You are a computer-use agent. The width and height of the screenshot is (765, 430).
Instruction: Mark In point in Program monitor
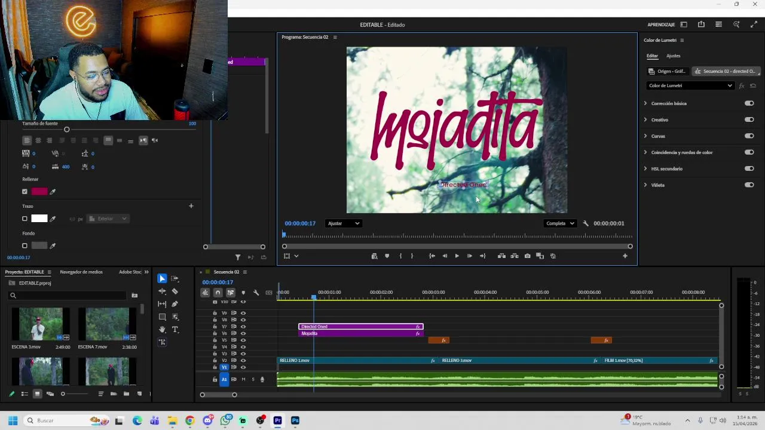pos(400,256)
